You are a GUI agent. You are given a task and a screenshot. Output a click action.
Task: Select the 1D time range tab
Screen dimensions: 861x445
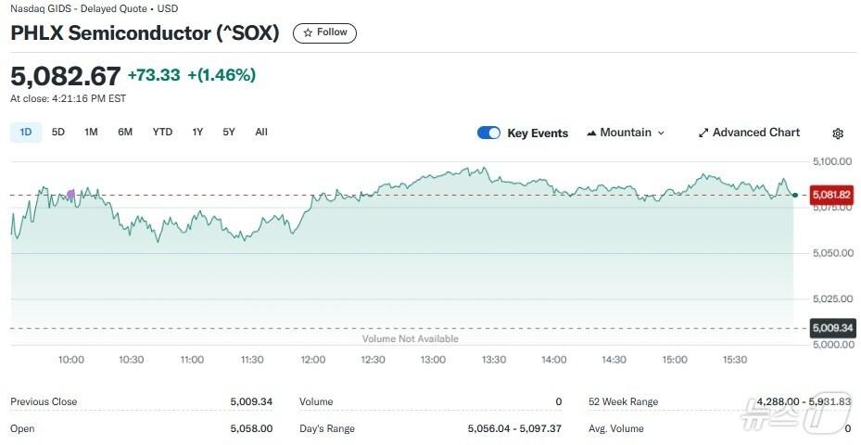pyautogui.click(x=26, y=132)
